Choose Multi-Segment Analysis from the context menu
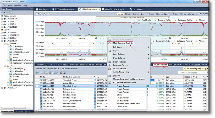Viewport: 215px width, 118px height. (123, 43)
